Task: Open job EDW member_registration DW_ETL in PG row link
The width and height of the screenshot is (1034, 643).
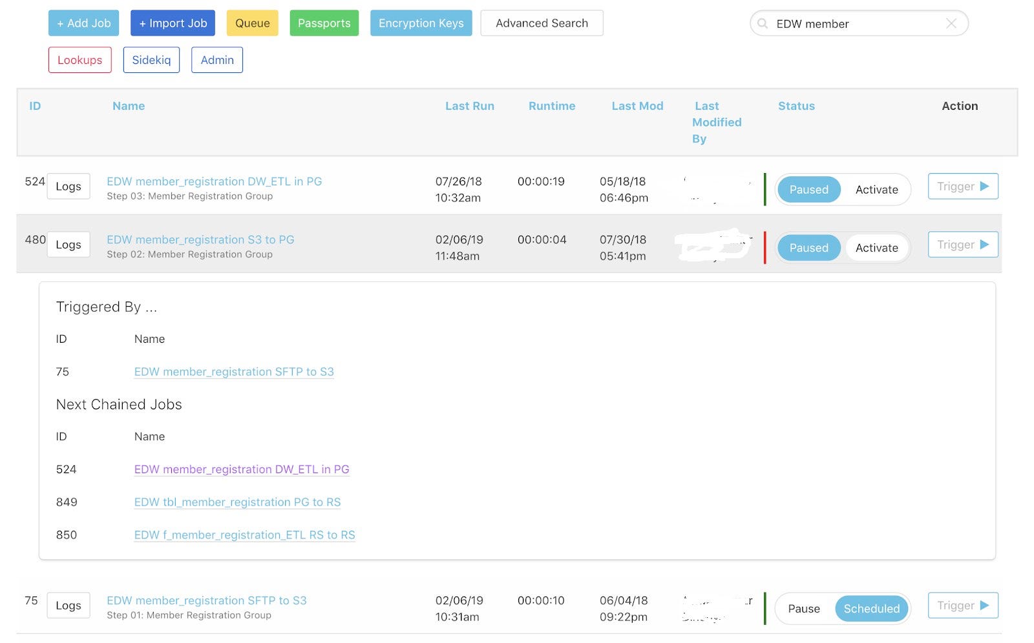Action: tap(215, 181)
